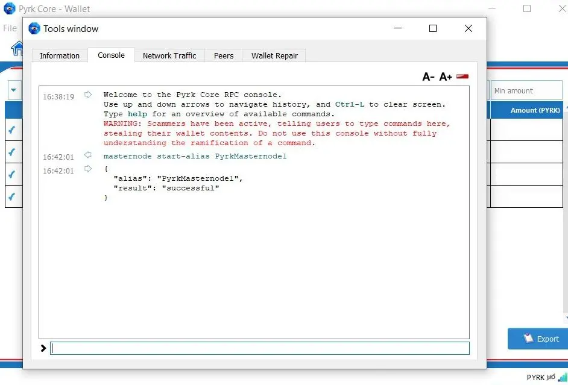The height and width of the screenshot is (385, 568).
Task: Click the '"result": "successful"' output line
Action: click(x=166, y=188)
